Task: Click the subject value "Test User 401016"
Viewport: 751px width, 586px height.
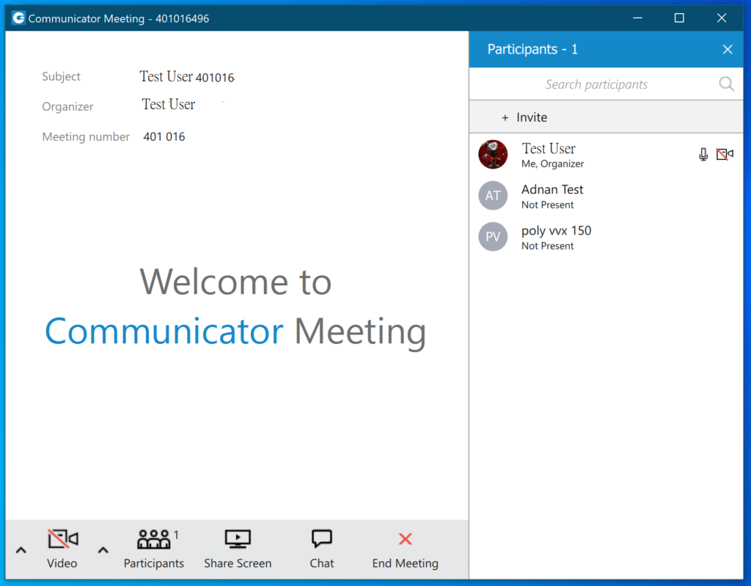Action: point(187,77)
